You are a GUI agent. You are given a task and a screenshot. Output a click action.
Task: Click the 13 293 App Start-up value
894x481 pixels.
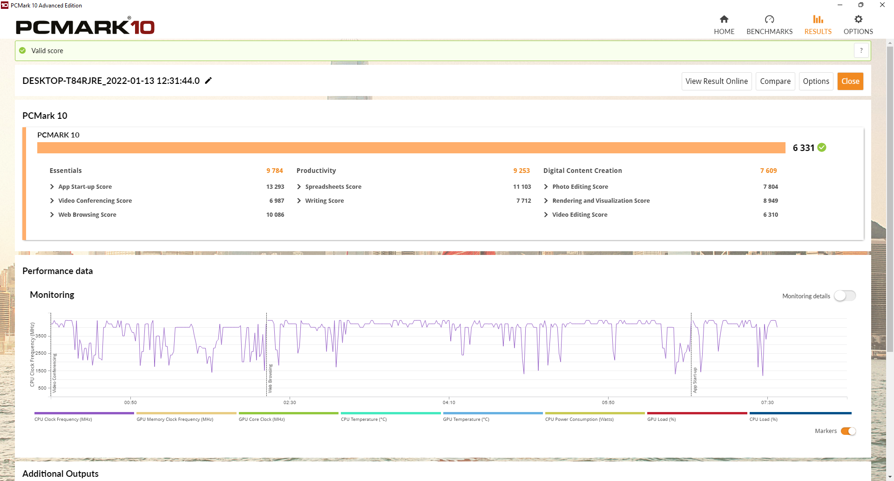pos(275,186)
